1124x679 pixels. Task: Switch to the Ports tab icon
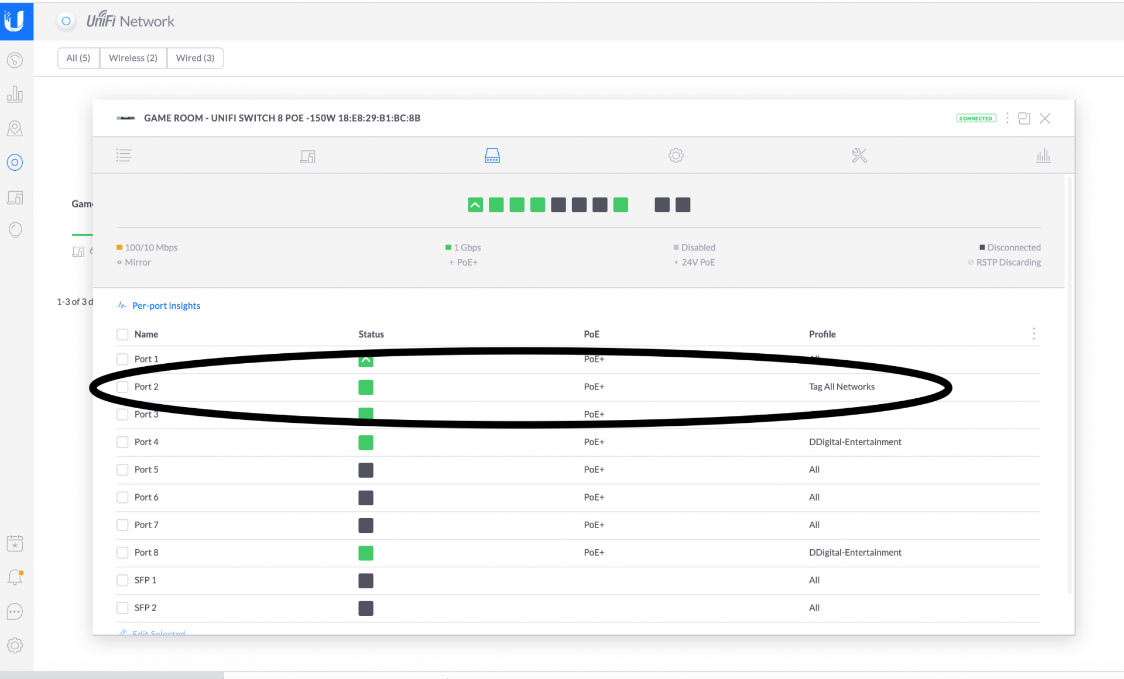(492, 156)
